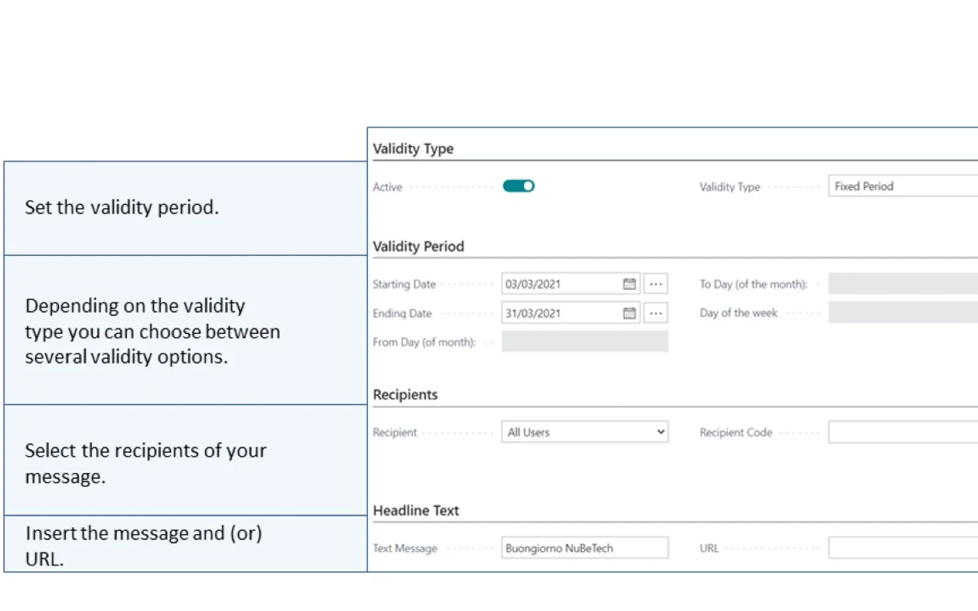
Task: Click the 'Set the validity period.' text
Action: 122,208
